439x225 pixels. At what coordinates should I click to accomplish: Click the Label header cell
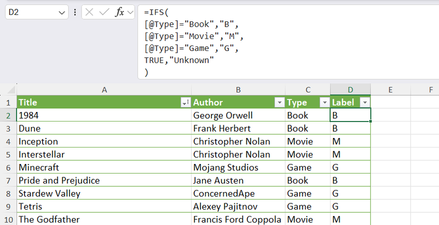coord(350,102)
